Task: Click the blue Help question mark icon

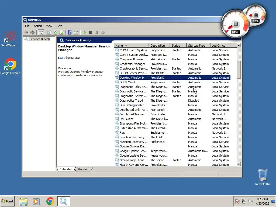Action: click(x=70, y=32)
